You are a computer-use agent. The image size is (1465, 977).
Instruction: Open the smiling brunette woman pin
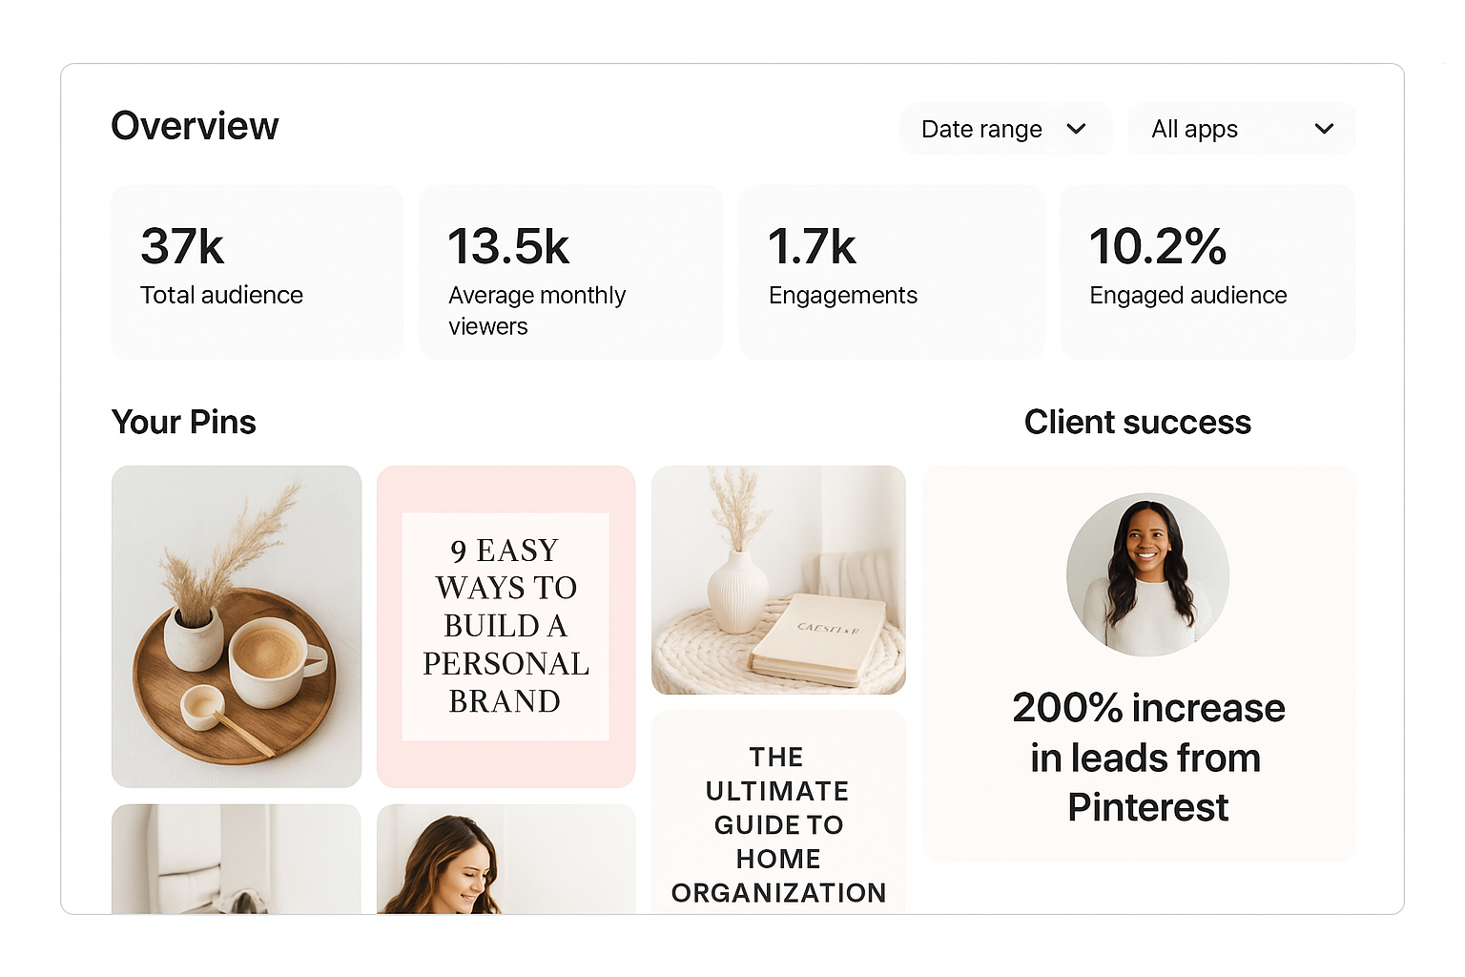(x=506, y=859)
